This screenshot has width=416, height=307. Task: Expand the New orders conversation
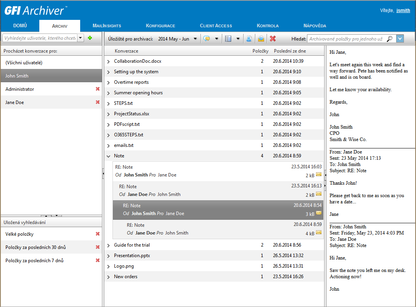pyautogui.click(x=109, y=277)
